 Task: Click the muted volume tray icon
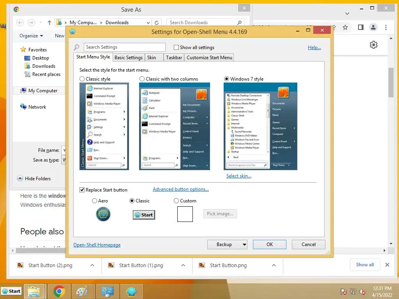(x=362, y=292)
